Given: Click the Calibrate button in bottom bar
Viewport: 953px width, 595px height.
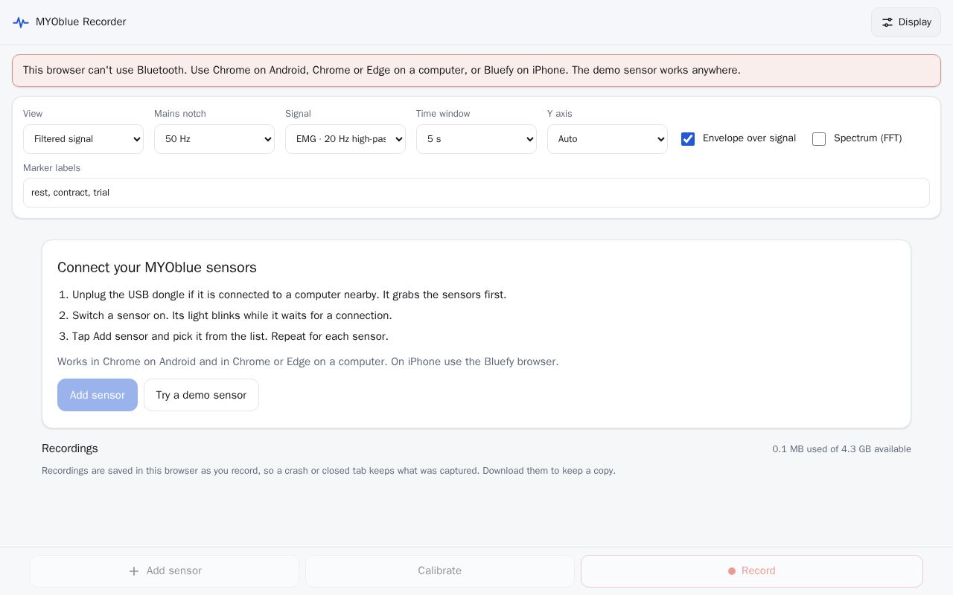Looking at the screenshot, I should pos(440,571).
